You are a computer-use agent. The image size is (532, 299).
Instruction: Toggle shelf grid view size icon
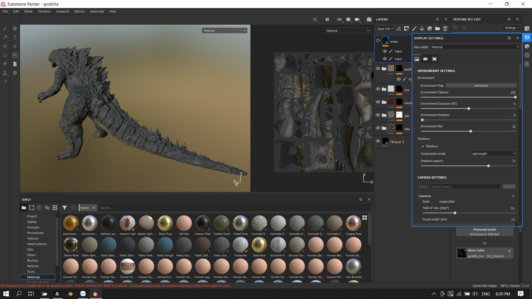365,218
